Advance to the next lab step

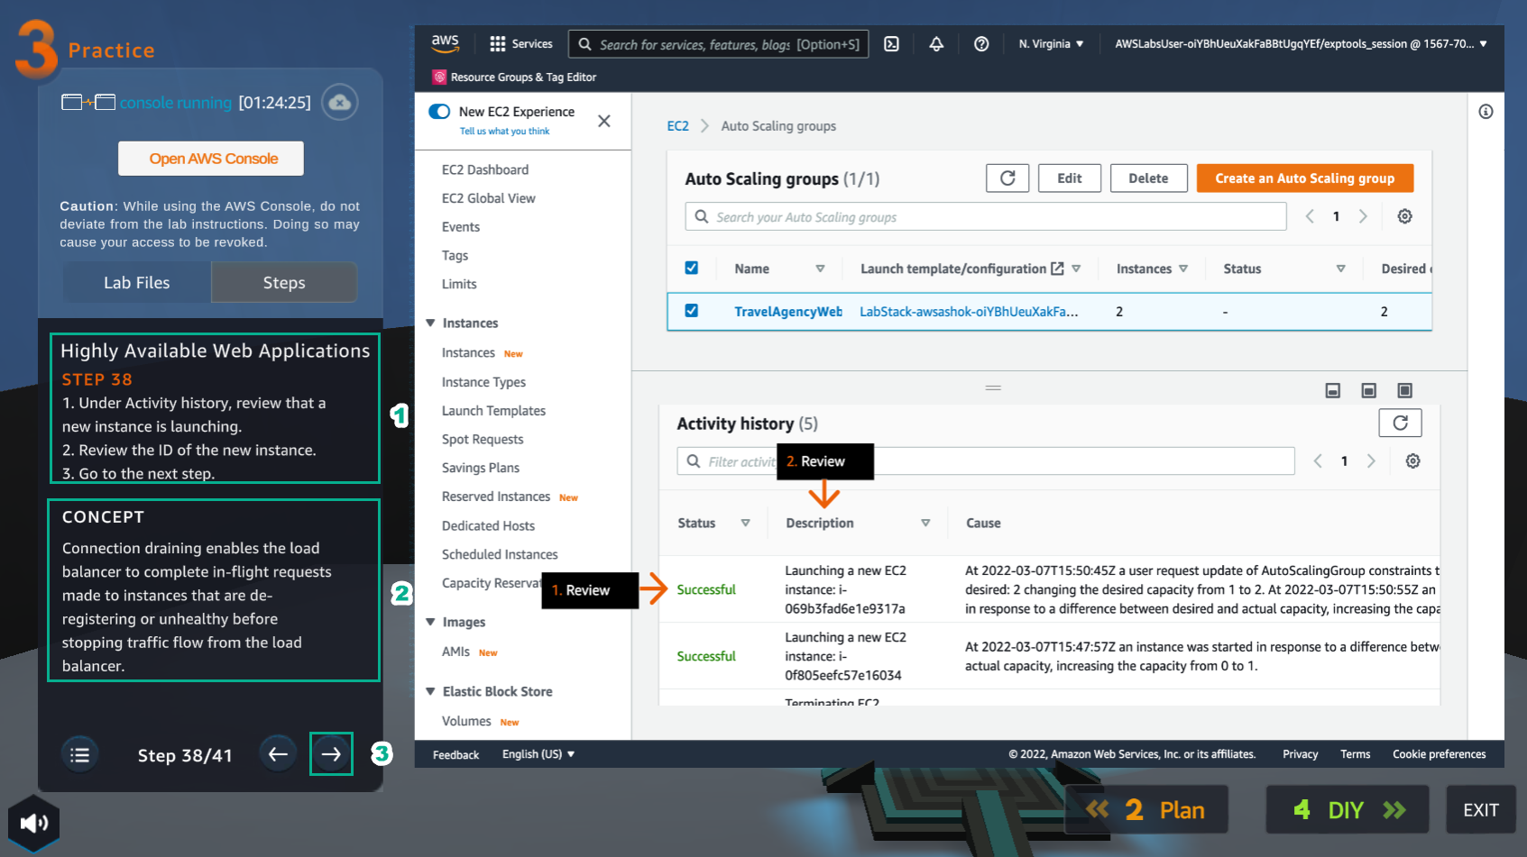tap(331, 754)
